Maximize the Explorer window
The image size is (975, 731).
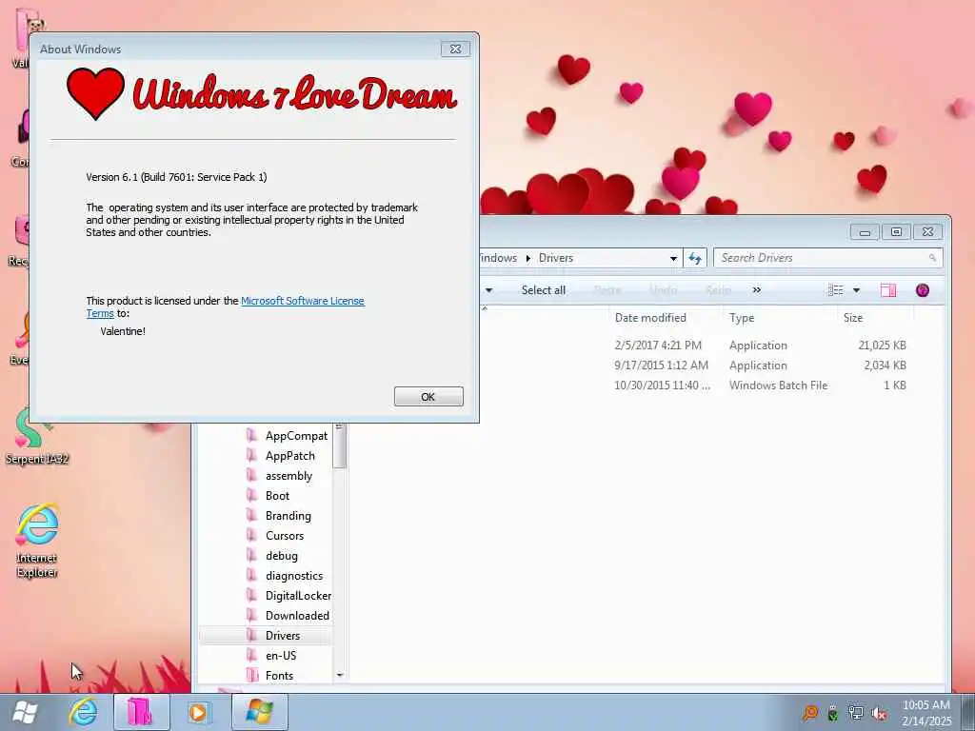[x=896, y=232]
